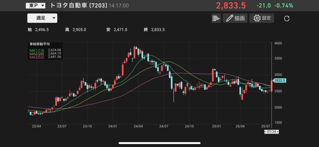
Task: Tap the home indicator bar at bottom
Action: (x=159, y=143)
